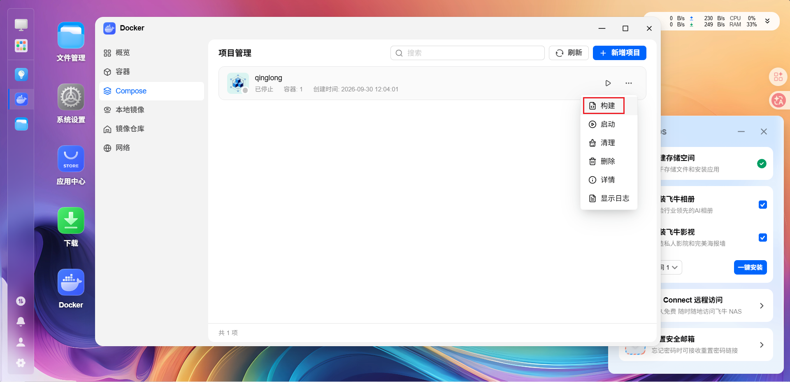This screenshot has height=382, width=790.
Task: Open the storage space dropdown showing 1
Action: click(x=671, y=268)
